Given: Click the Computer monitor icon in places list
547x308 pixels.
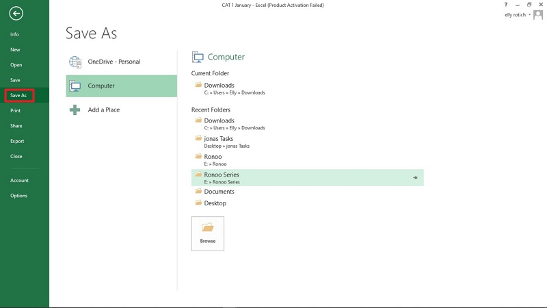Looking at the screenshot, I should 75,86.
